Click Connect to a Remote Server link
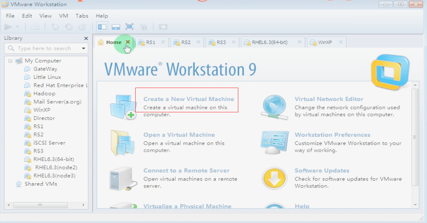 [x=186, y=171]
